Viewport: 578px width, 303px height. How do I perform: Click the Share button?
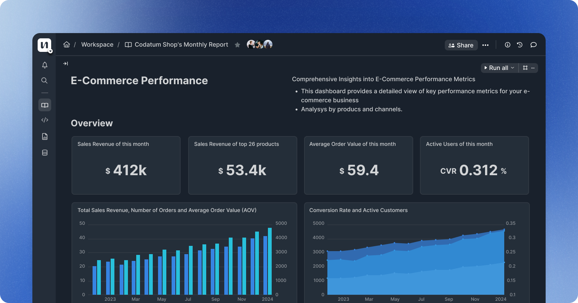pos(461,45)
